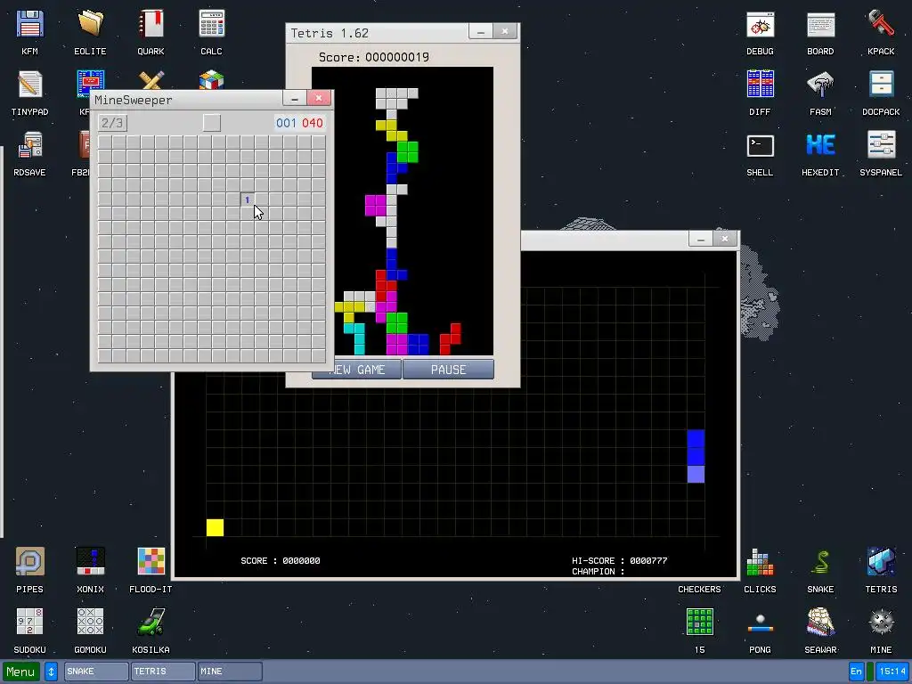
Task: Click the Tetris Score readout
Action: [374, 57]
